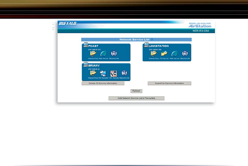
Task: Click Search for Service Information button
Action: click(169, 83)
